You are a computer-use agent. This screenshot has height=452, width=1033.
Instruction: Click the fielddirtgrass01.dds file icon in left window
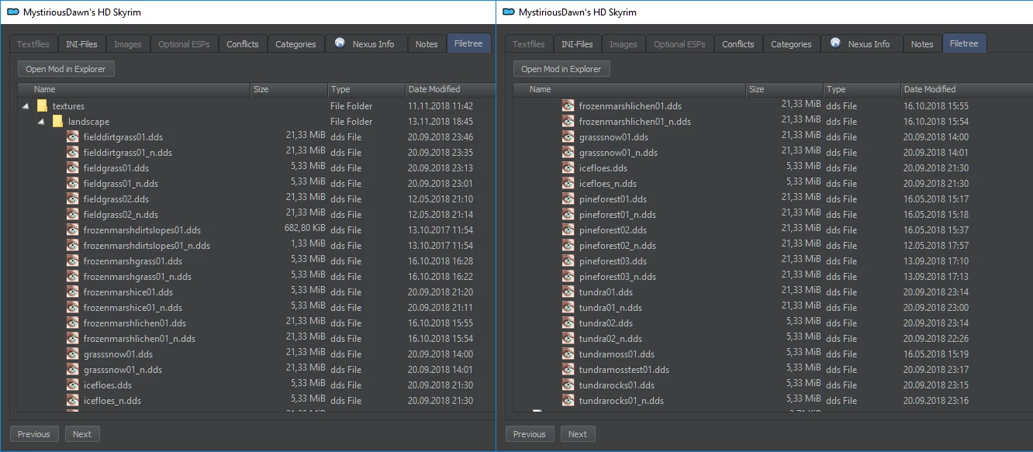pyautogui.click(x=73, y=137)
